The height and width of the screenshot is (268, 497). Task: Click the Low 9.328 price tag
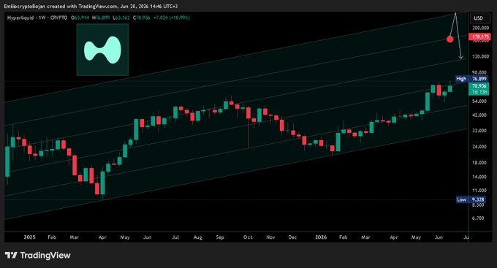point(471,199)
